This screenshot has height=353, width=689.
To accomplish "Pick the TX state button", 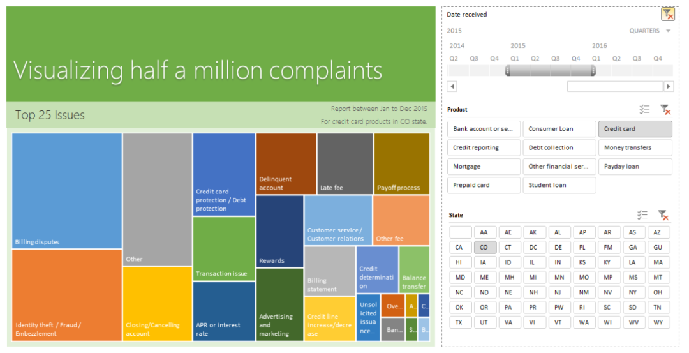I will (x=459, y=323).
